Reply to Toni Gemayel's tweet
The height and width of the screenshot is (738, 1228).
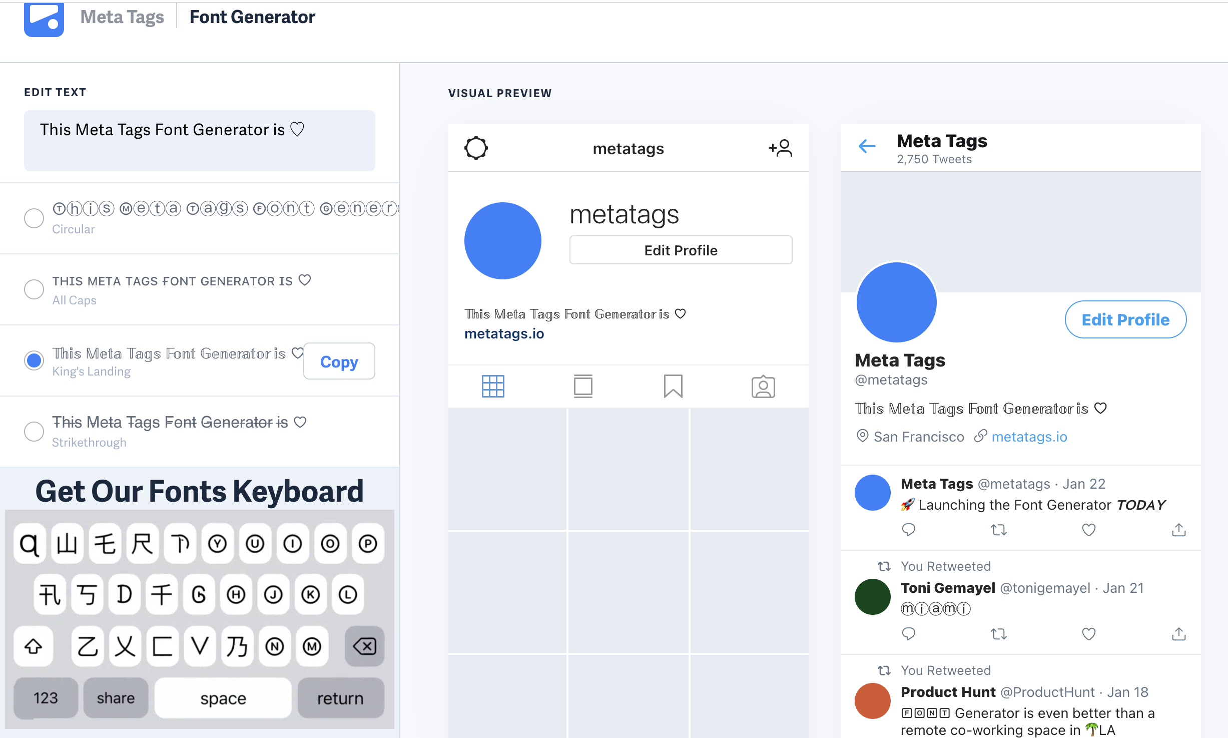909,634
